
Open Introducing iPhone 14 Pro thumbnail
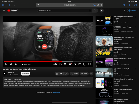coord(104,62)
